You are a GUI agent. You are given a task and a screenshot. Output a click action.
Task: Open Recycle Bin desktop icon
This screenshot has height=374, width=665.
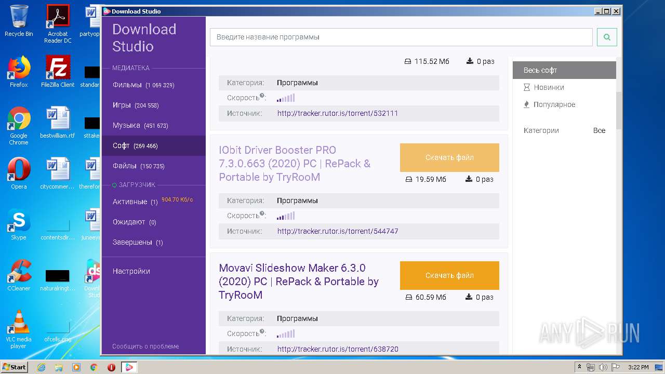(19, 21)
